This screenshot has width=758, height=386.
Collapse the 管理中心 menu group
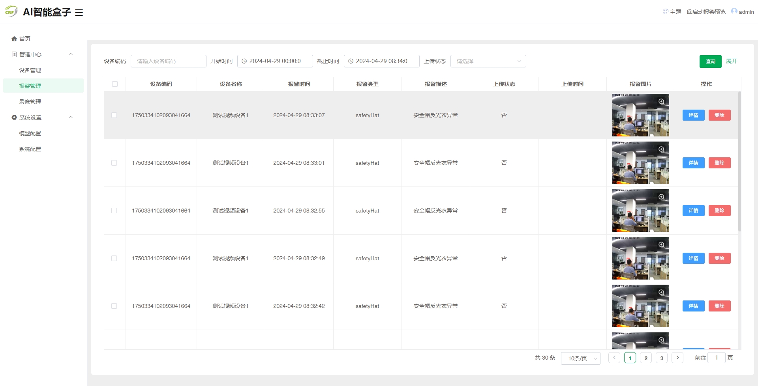43,54
